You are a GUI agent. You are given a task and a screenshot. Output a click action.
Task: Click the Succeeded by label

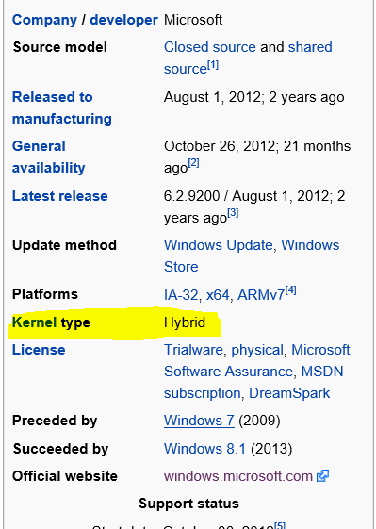tap(60, 449)
